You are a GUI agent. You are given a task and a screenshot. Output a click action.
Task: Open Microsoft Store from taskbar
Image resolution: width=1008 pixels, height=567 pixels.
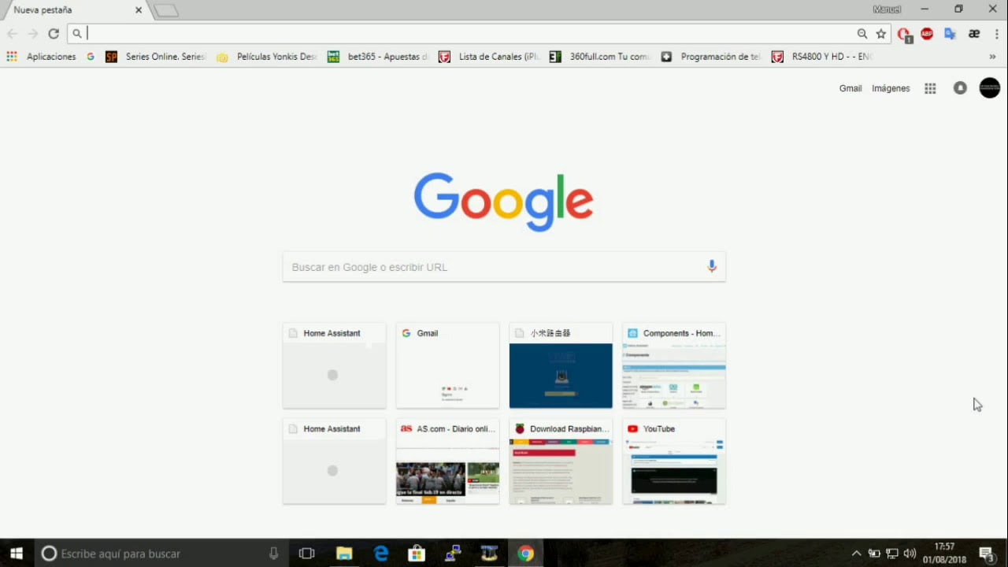tap(417, 554)
